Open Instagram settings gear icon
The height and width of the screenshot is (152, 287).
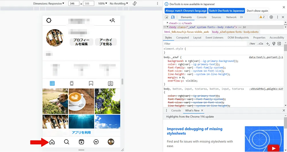[49, 20]
